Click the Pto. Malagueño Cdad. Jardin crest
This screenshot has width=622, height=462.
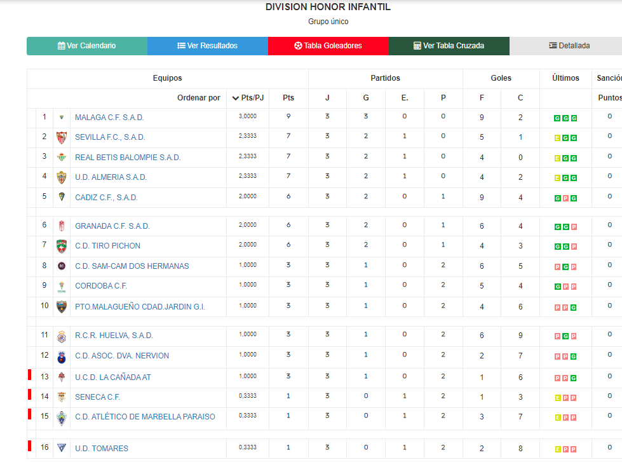tap(62, 306)
